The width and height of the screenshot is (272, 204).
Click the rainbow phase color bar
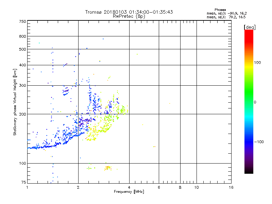249,101
